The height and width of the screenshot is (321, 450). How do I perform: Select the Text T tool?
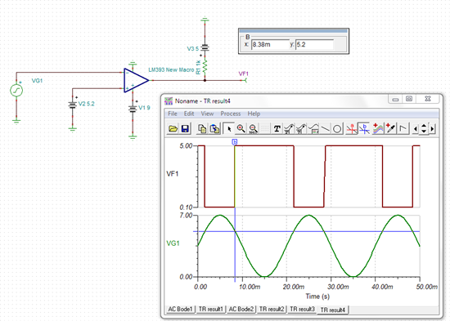point(277,129)
